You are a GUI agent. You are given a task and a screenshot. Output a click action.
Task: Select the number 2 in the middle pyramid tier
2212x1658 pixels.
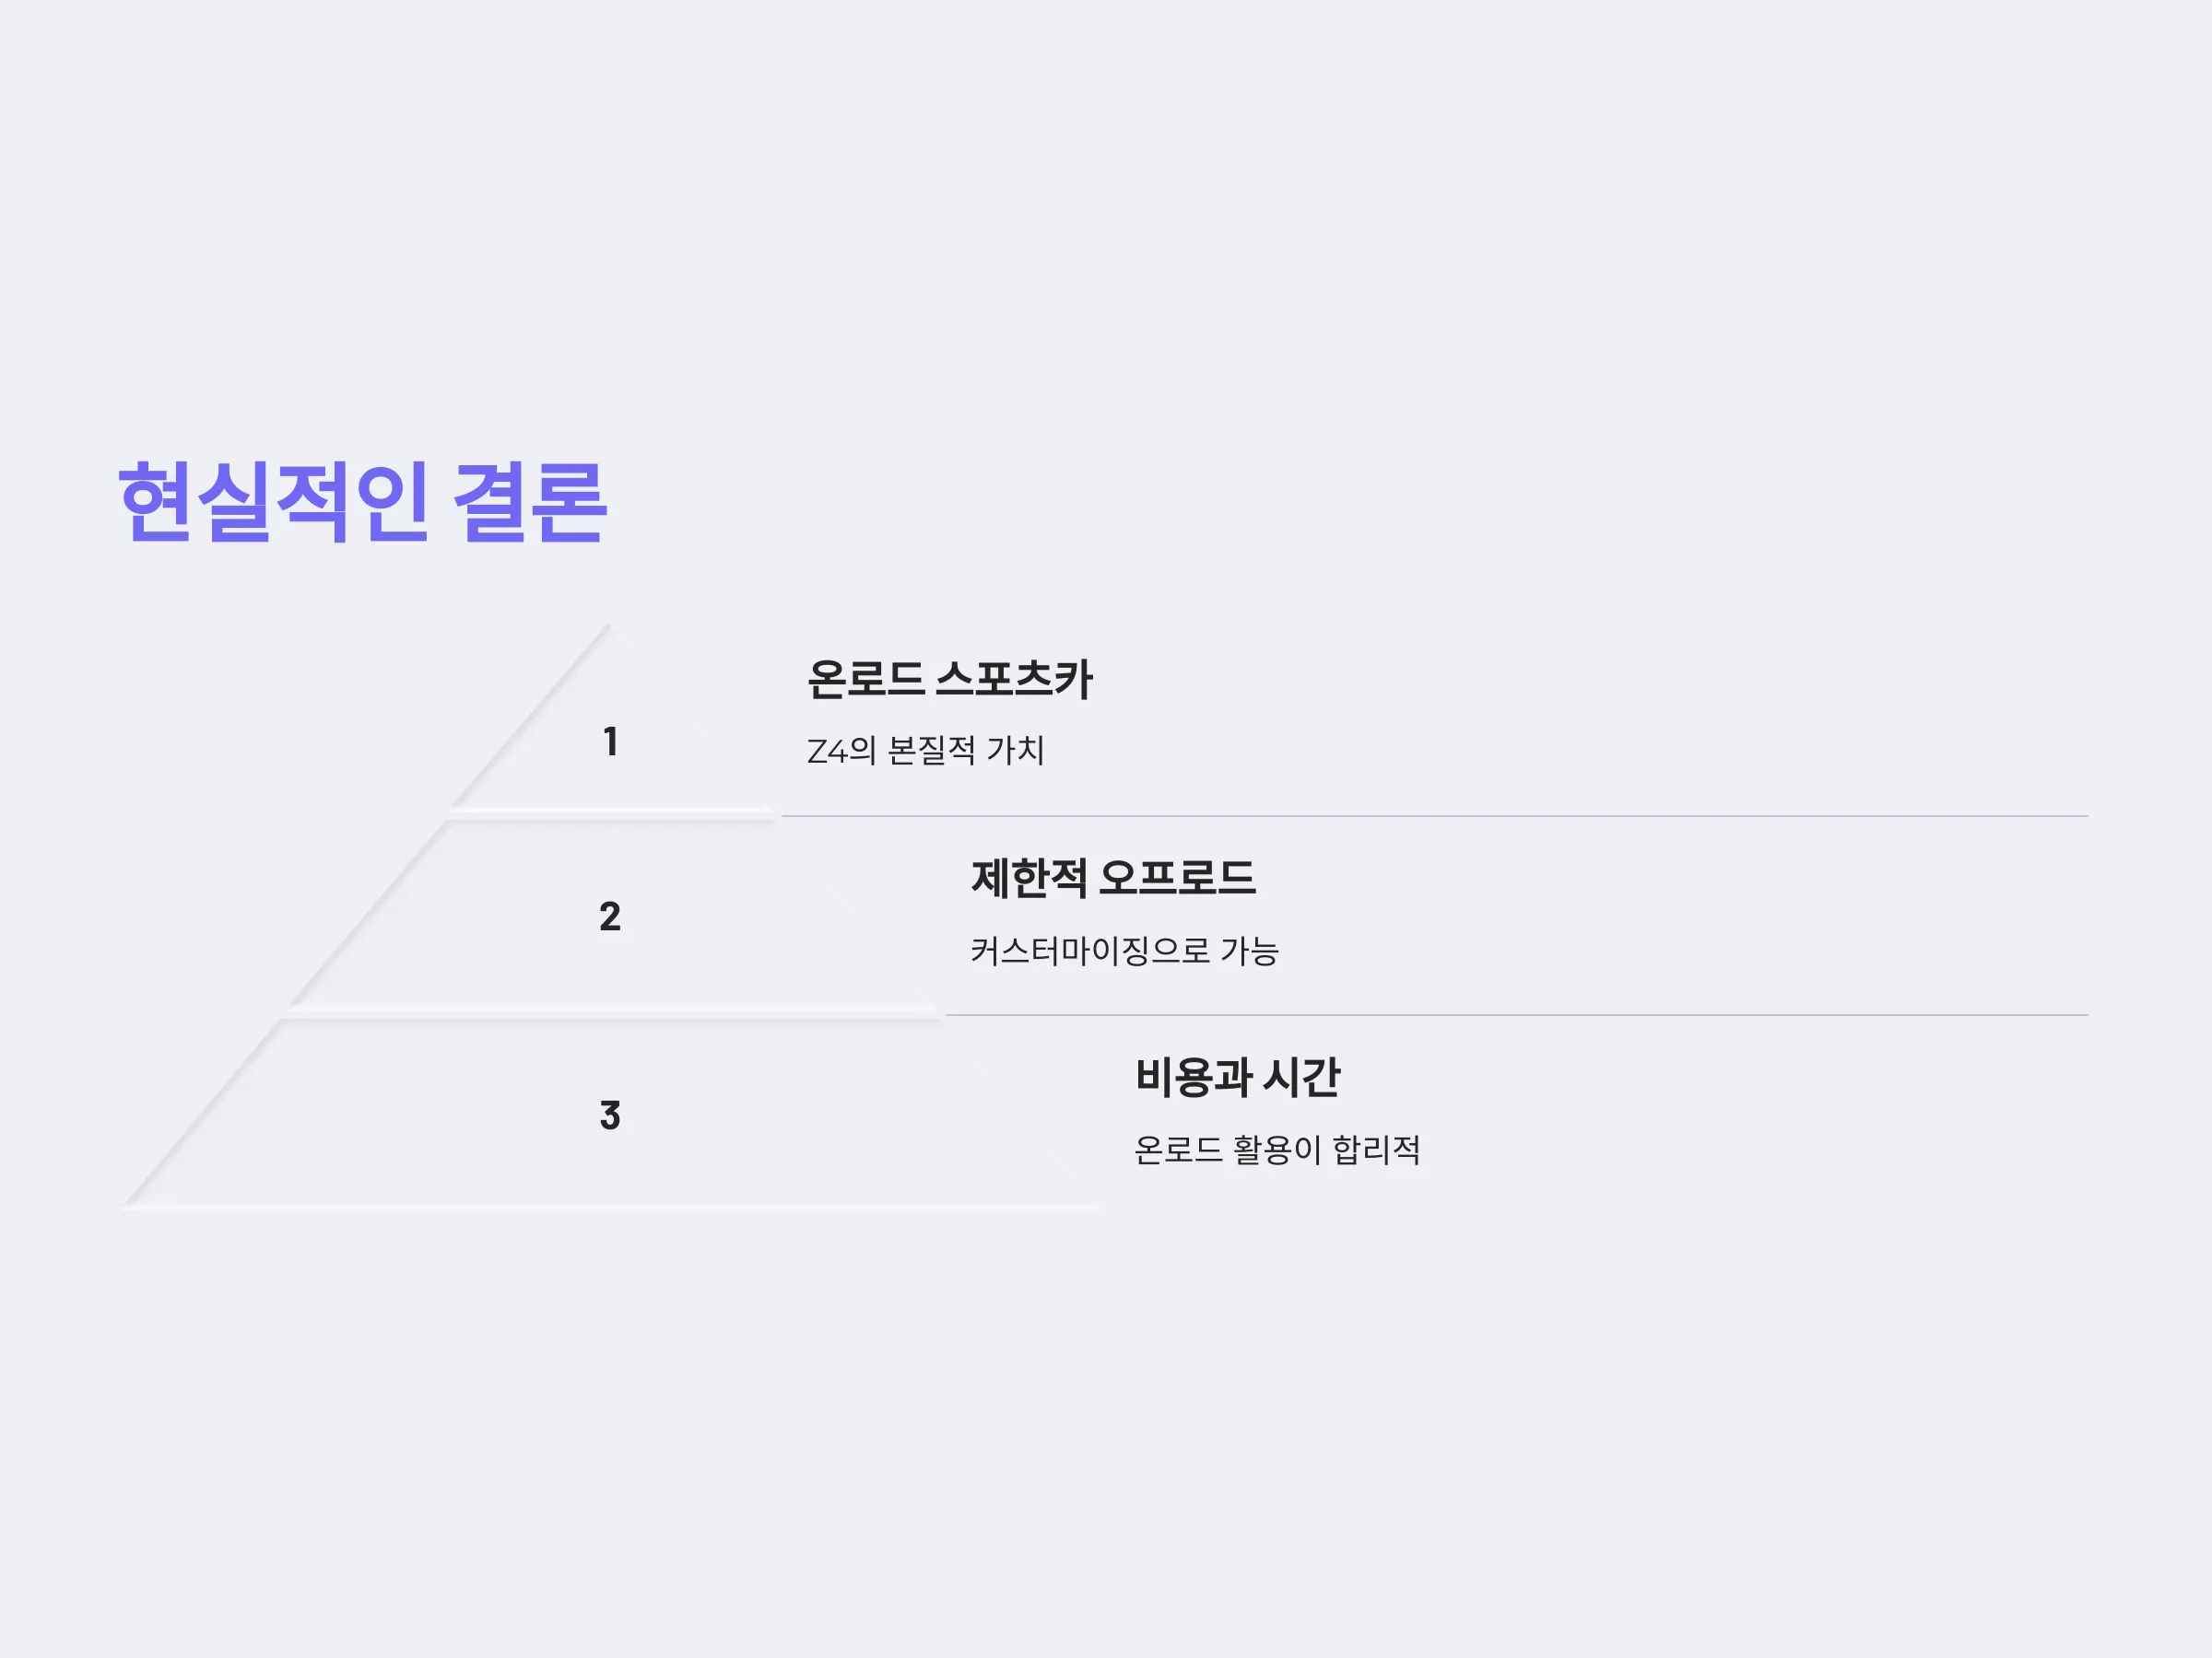(610, 917)
